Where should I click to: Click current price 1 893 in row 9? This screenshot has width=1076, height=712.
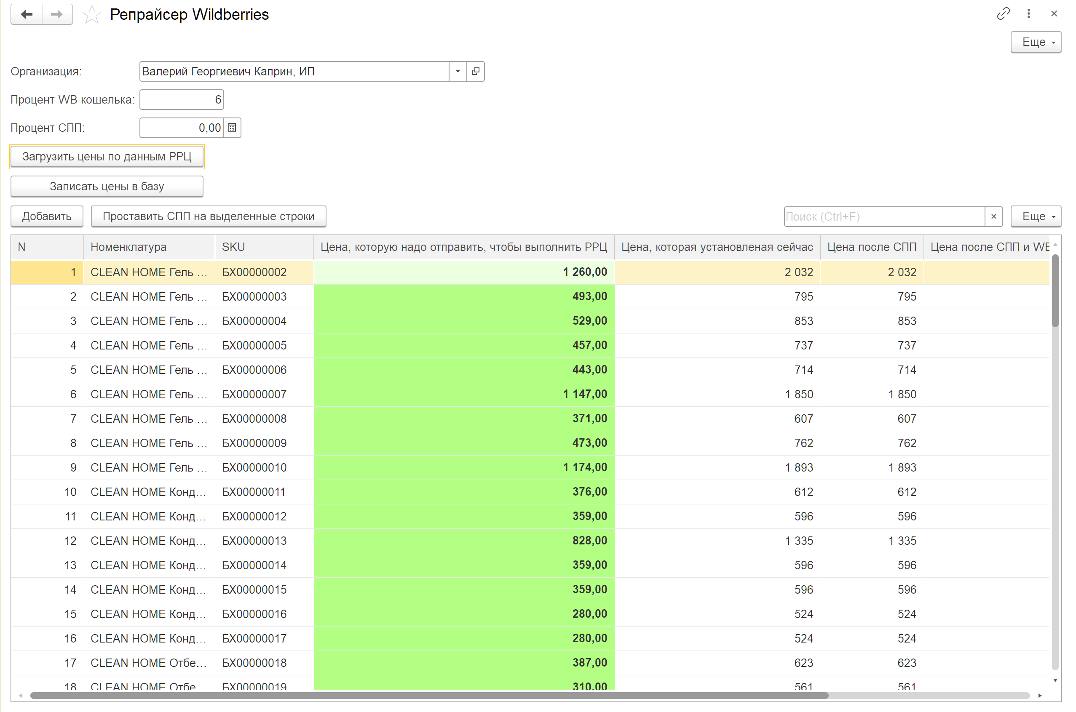click(717, 468)
